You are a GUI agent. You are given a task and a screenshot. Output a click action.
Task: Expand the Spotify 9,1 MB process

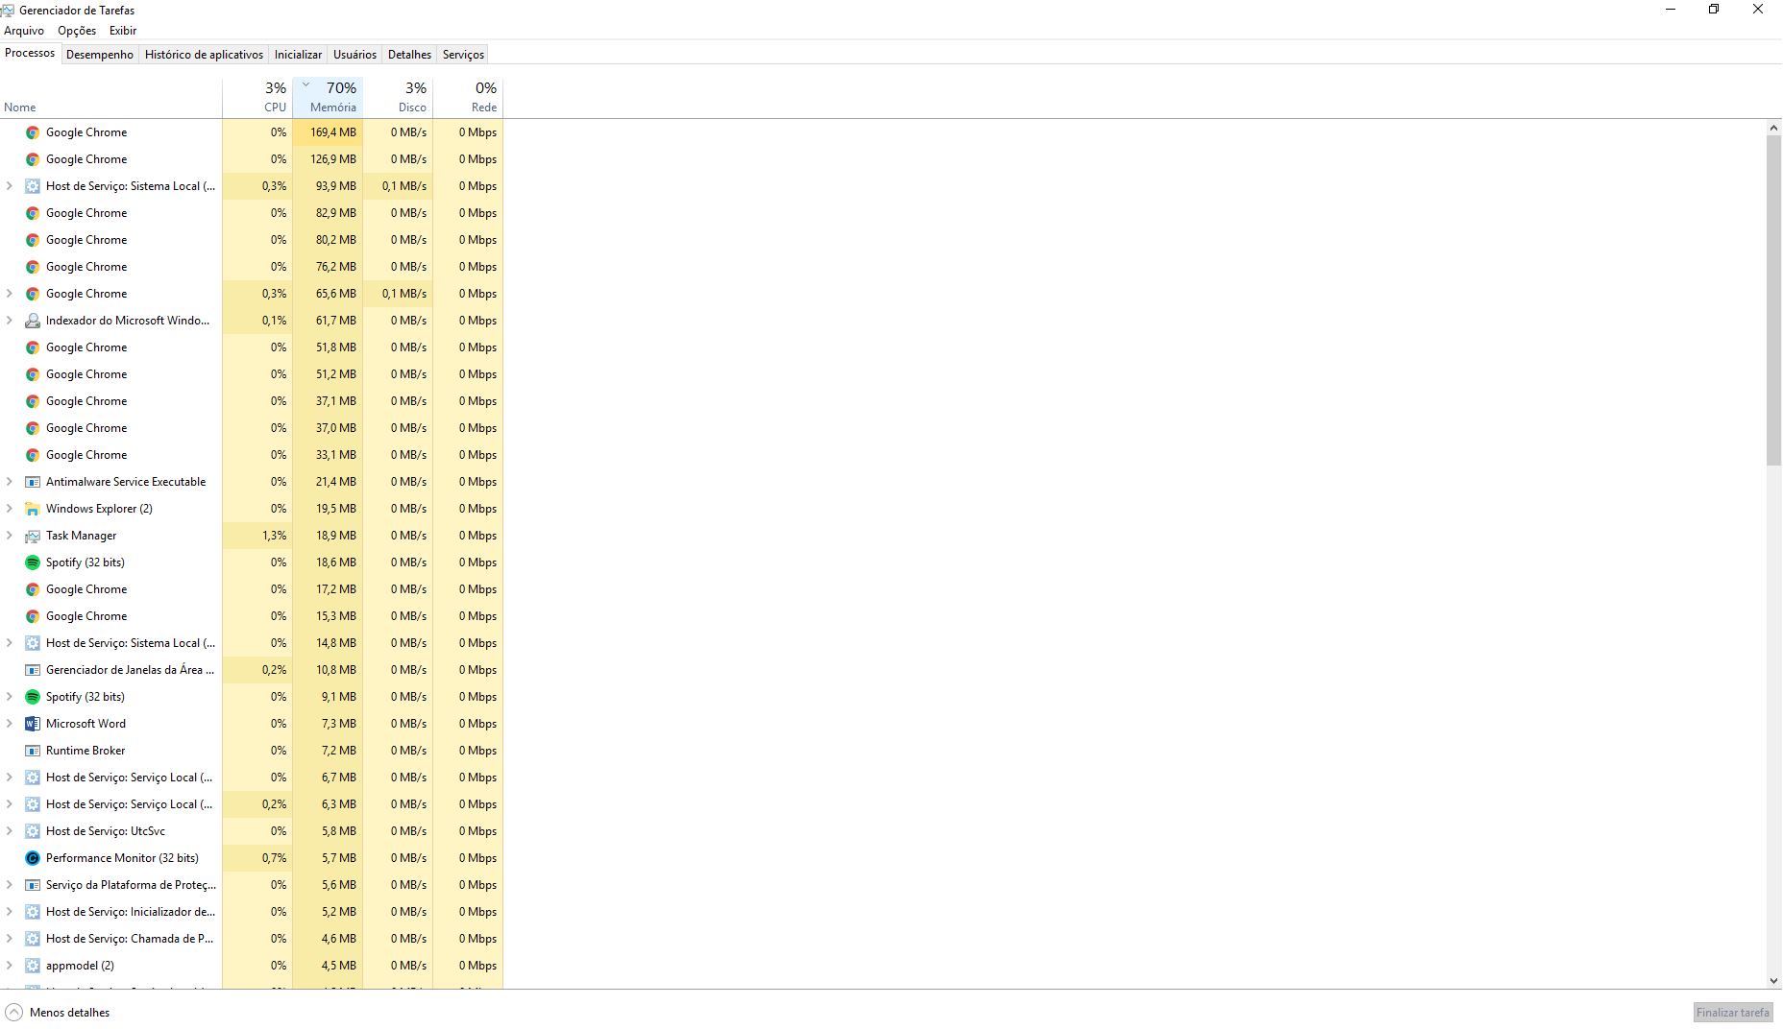click(10, 697)
